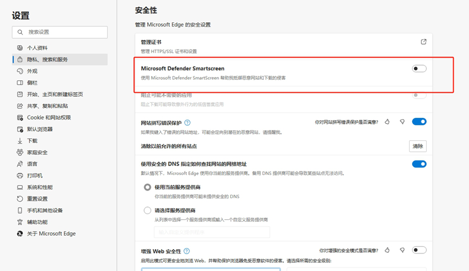Click thumbs down for 增强的安全模式 feedback
The width and height of the screenshot is (469, 271).
coord(402,250)
